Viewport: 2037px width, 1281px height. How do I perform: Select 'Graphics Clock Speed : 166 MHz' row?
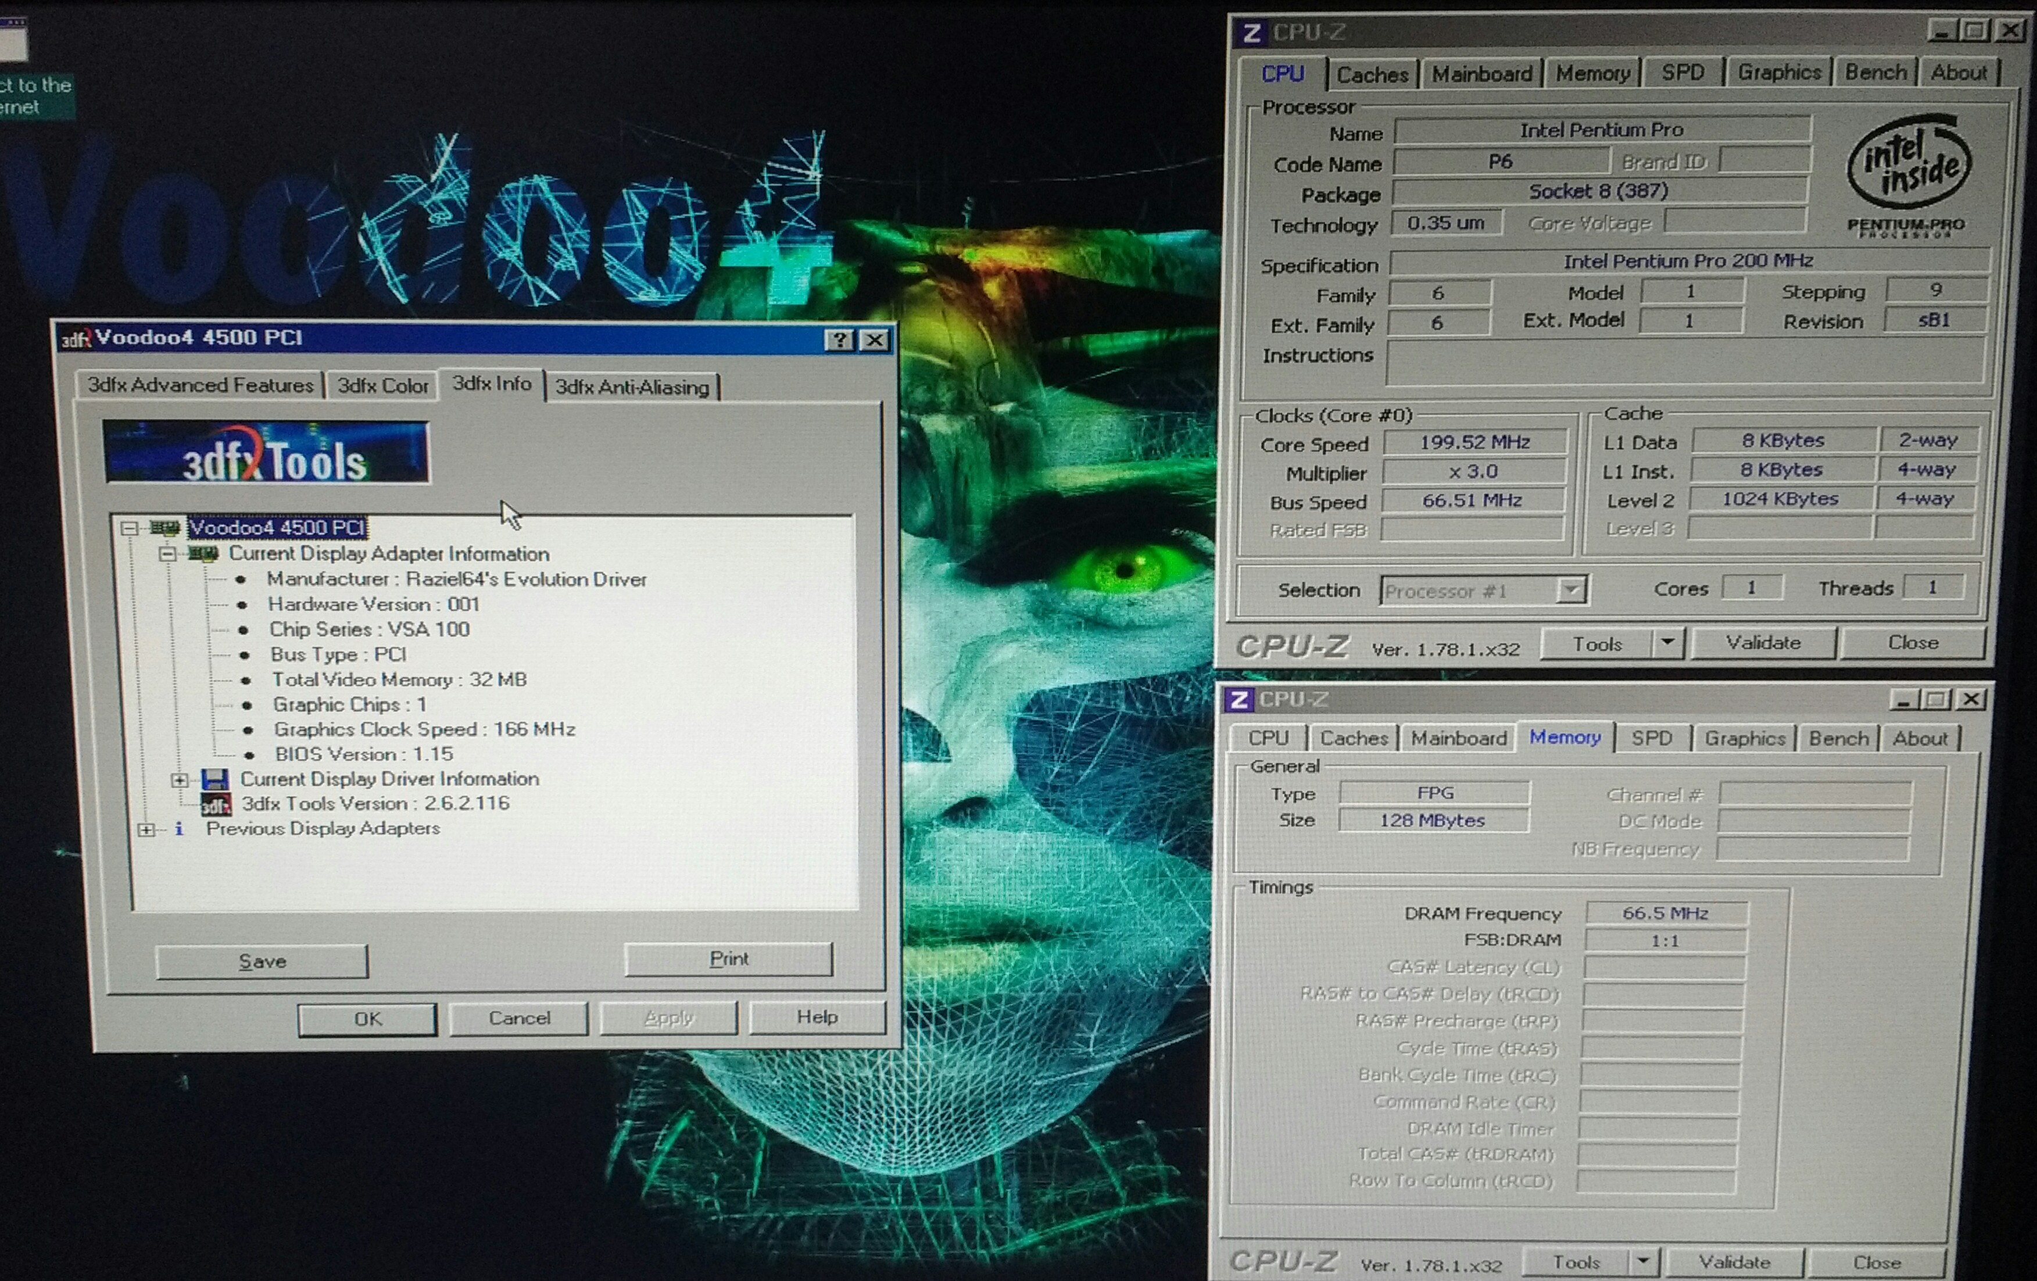(425, 729)
